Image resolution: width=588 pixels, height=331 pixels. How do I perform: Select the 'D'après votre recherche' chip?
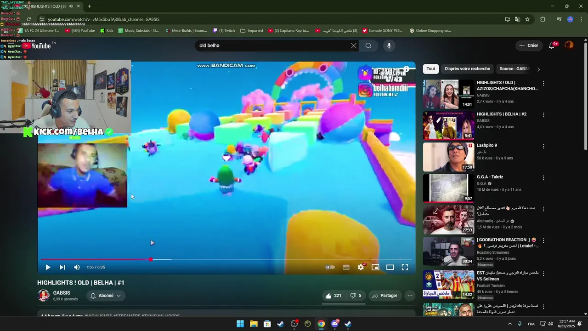coord(467,69)
